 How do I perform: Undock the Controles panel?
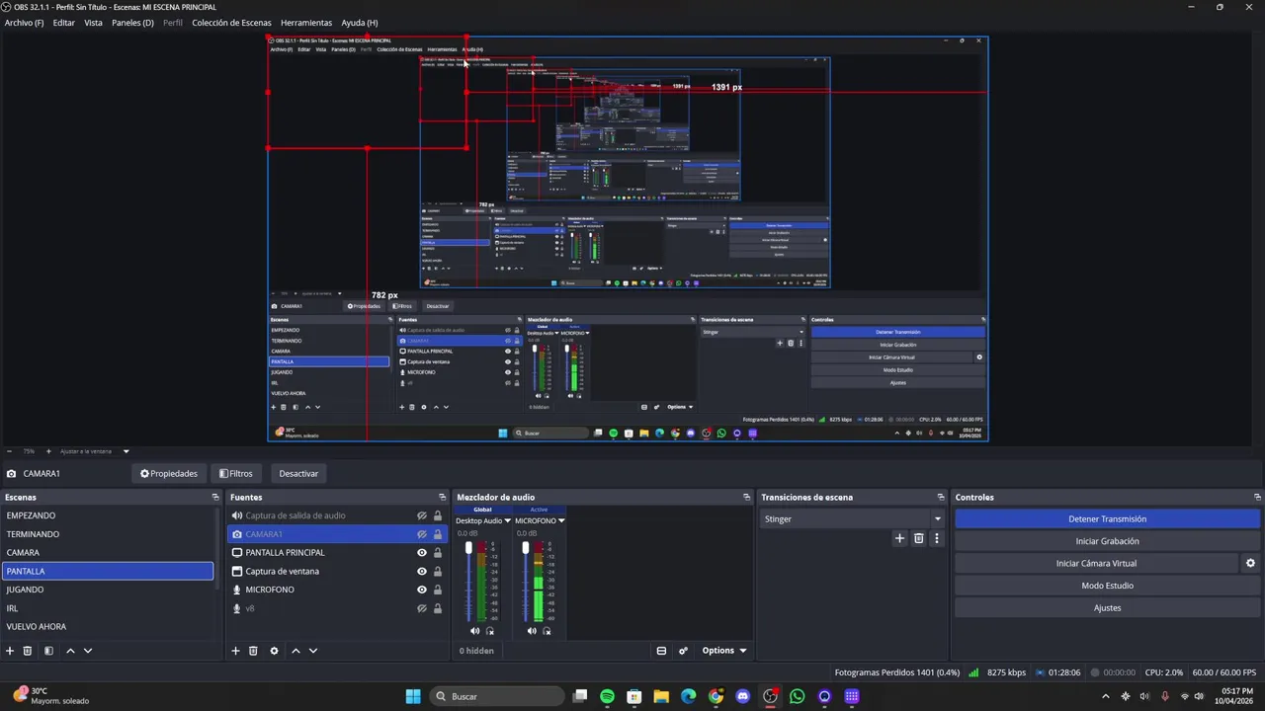1257,498
